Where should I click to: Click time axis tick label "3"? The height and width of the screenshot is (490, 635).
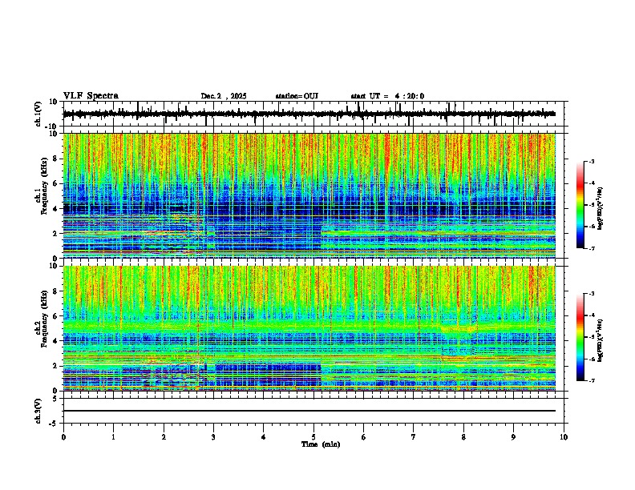coord(213,437)
